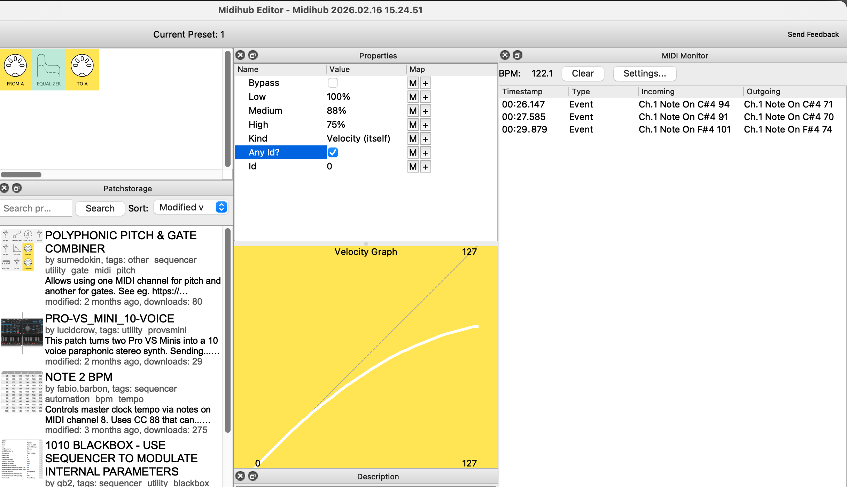Enable the Bypass checkbox

pyautogui.click(x=333, y=83)
